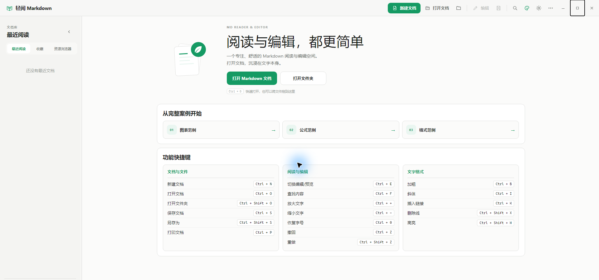
Task: Switch to the 资源浏览器 sidebar tab
Action: pyautogui.click(x=63, y=49)
